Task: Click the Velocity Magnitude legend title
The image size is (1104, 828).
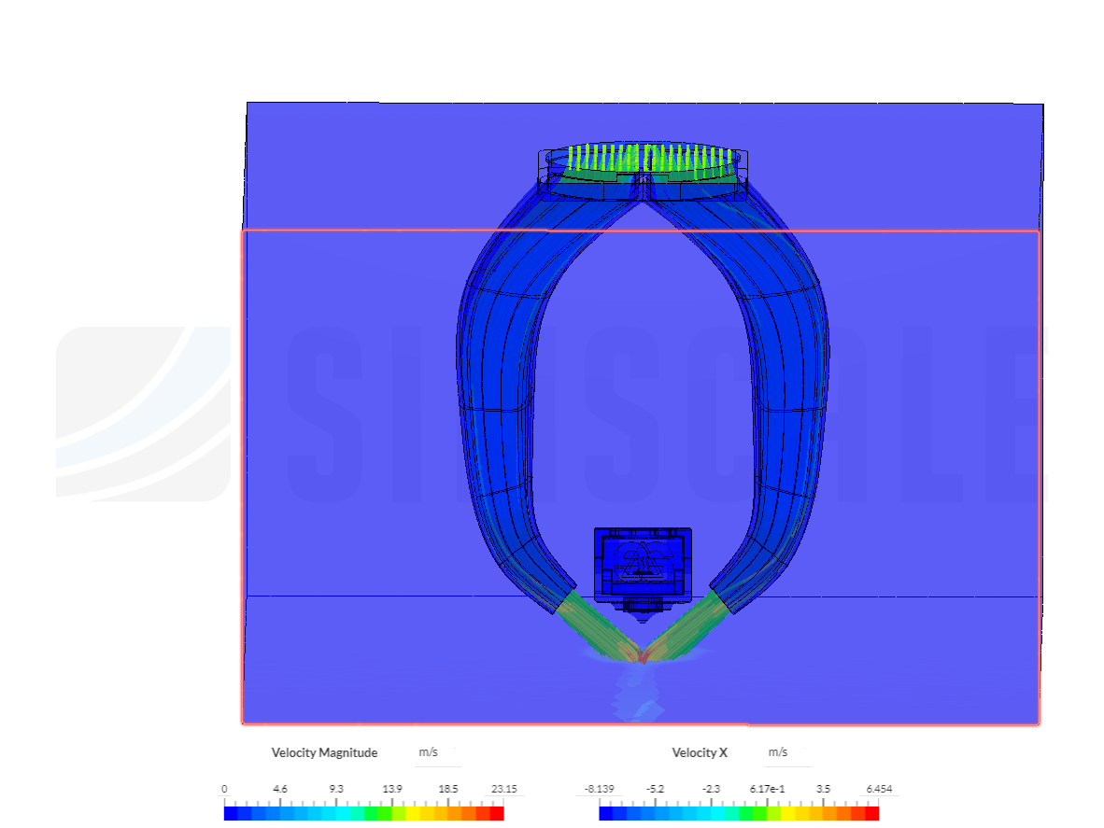Action: (325, 752)
